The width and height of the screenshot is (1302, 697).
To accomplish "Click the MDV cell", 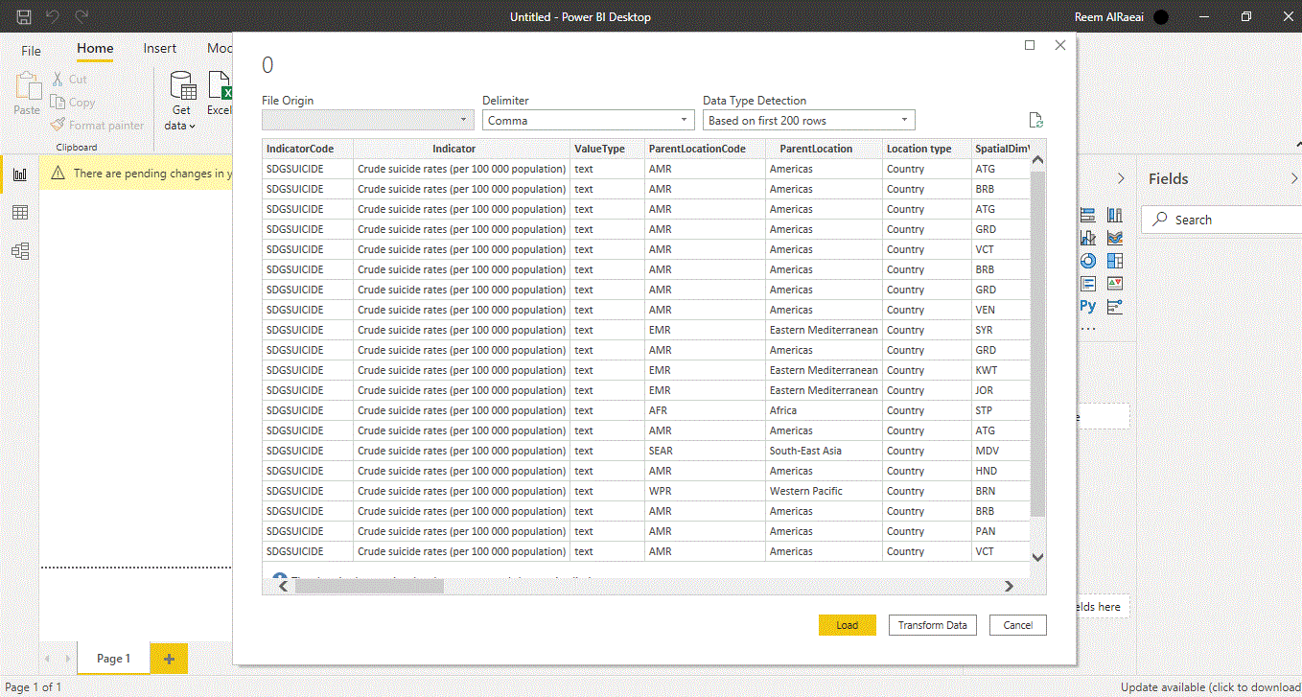I will pos(1000,451).
